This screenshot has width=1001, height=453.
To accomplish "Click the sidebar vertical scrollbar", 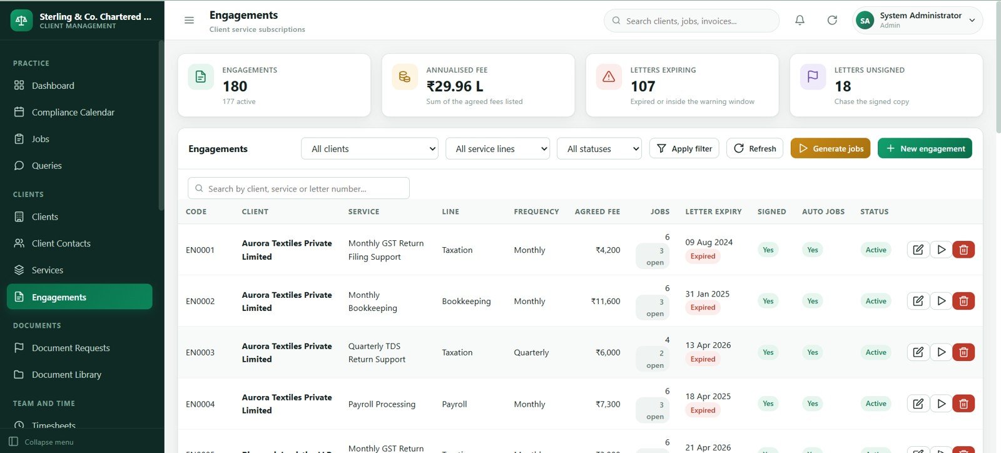I will pyautogui.click(x=161, y=125).
